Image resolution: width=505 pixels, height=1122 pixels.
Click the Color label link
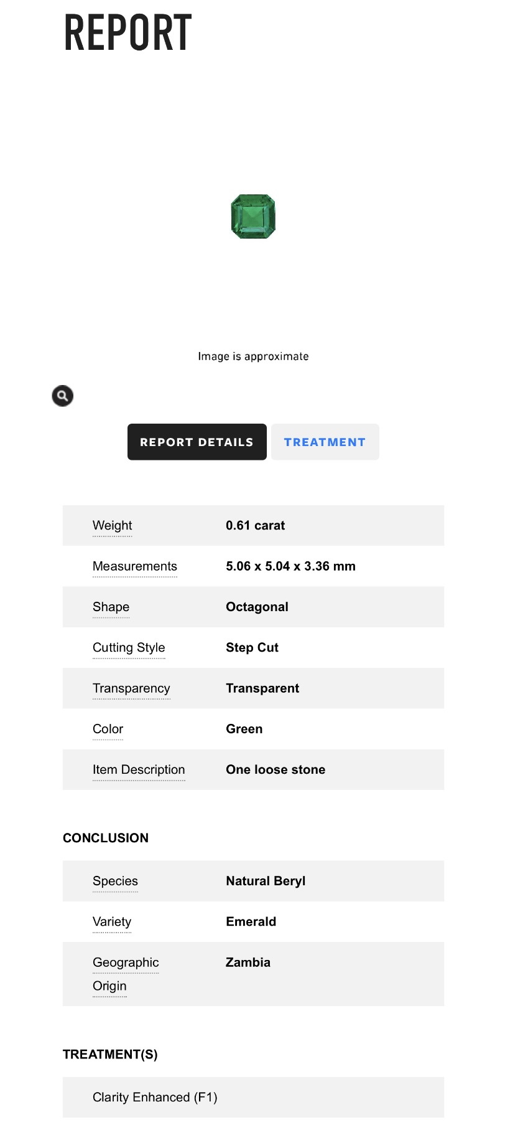(x=108, y=729)
